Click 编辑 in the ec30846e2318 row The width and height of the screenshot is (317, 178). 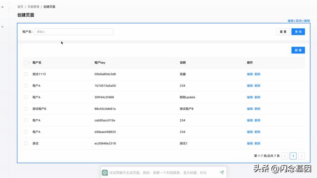point(250,143)
